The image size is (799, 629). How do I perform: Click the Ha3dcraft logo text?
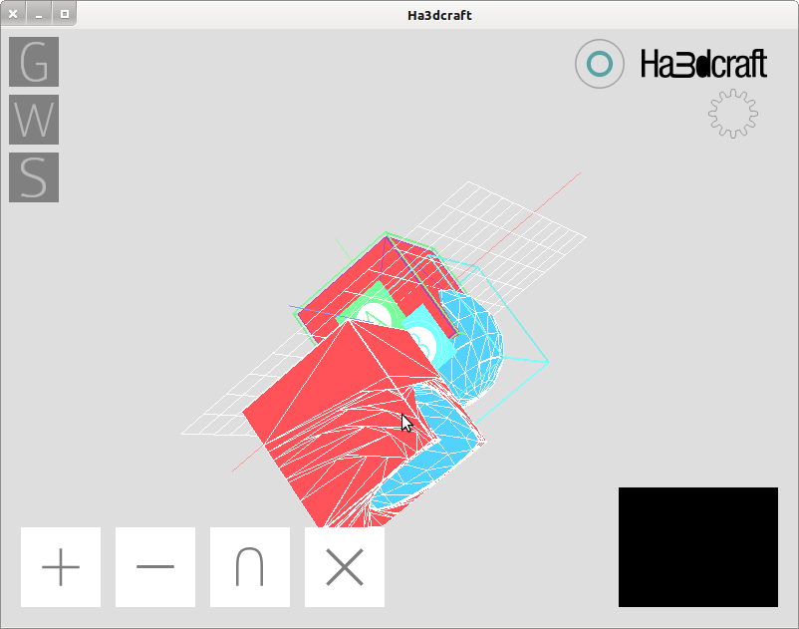point(703,64)
